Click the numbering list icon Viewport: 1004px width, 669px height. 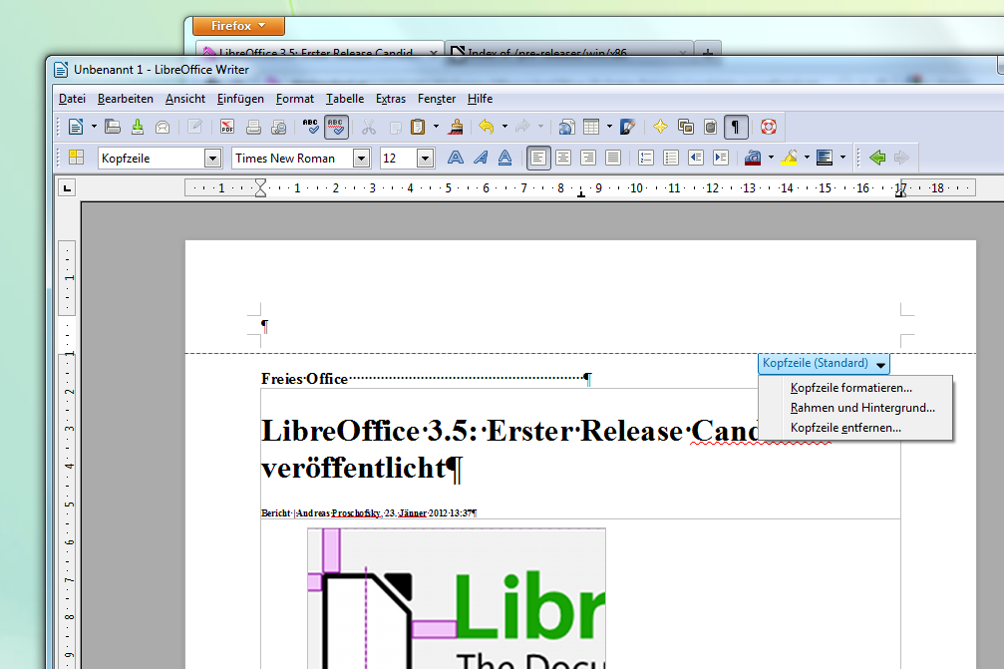click(646, 158)
